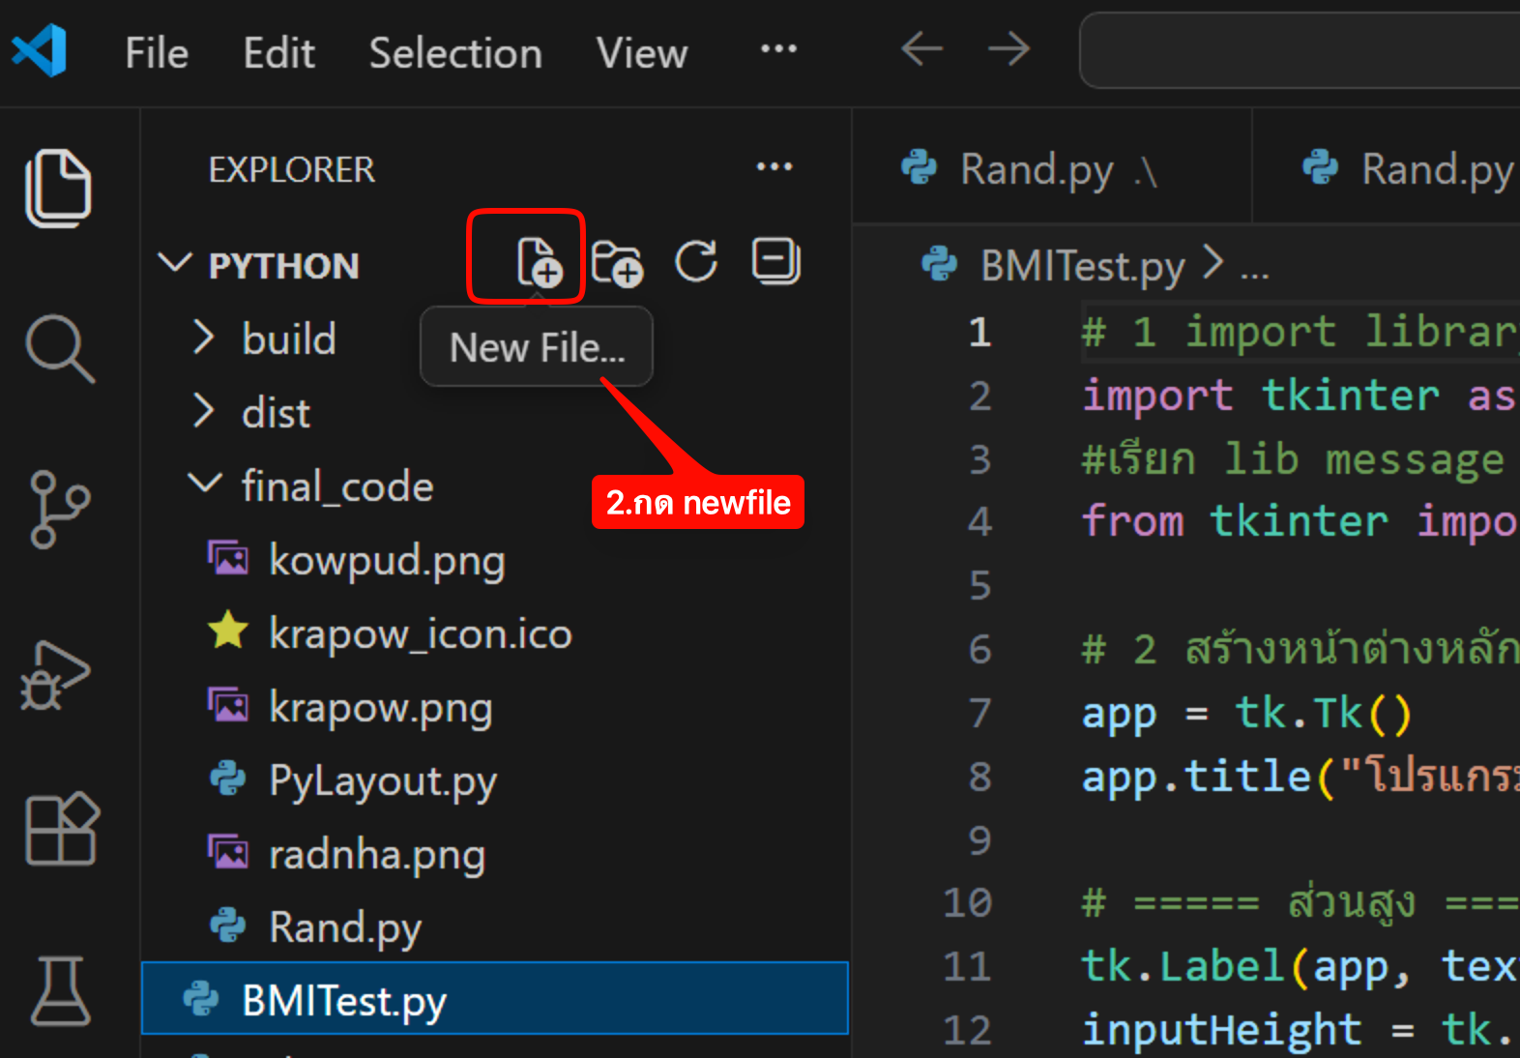The width and height of the screenshot is (1520, 1058).
Task: Open the Extensions view
Action: 61,830
